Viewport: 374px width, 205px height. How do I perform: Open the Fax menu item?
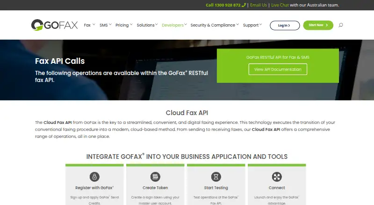coord(87,25)
